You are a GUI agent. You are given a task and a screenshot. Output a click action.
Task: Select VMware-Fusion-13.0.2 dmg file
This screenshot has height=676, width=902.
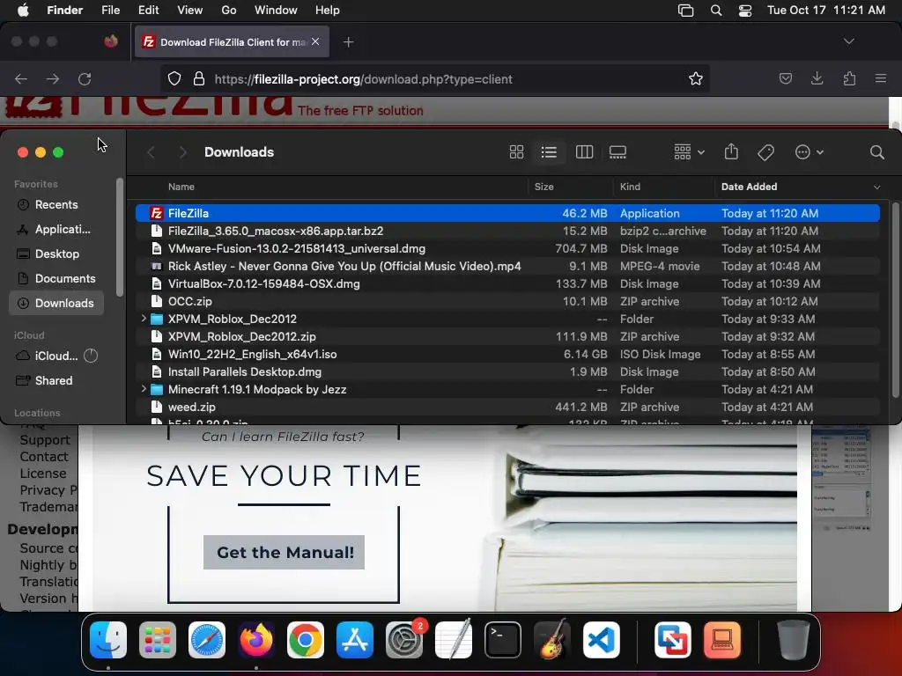click(507, 249)
